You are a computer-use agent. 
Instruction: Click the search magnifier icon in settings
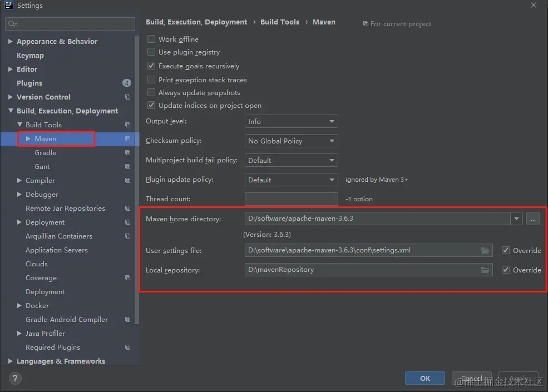12,24
